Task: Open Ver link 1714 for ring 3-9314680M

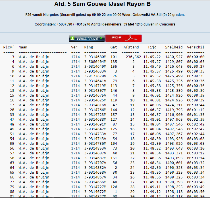Action: tap(75, 57)
